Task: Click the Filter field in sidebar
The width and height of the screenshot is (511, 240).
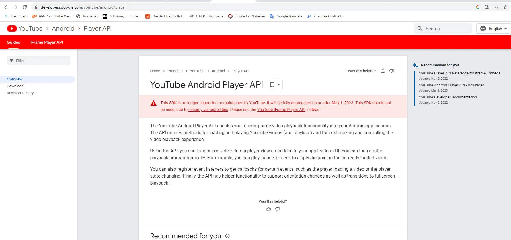Action: (38, 61)
